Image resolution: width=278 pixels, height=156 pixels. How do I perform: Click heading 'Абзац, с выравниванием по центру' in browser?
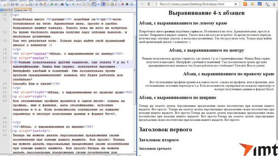point(206,50)
